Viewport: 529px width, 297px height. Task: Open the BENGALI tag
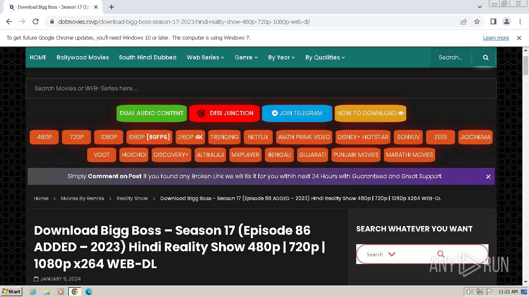click(279, 155)
